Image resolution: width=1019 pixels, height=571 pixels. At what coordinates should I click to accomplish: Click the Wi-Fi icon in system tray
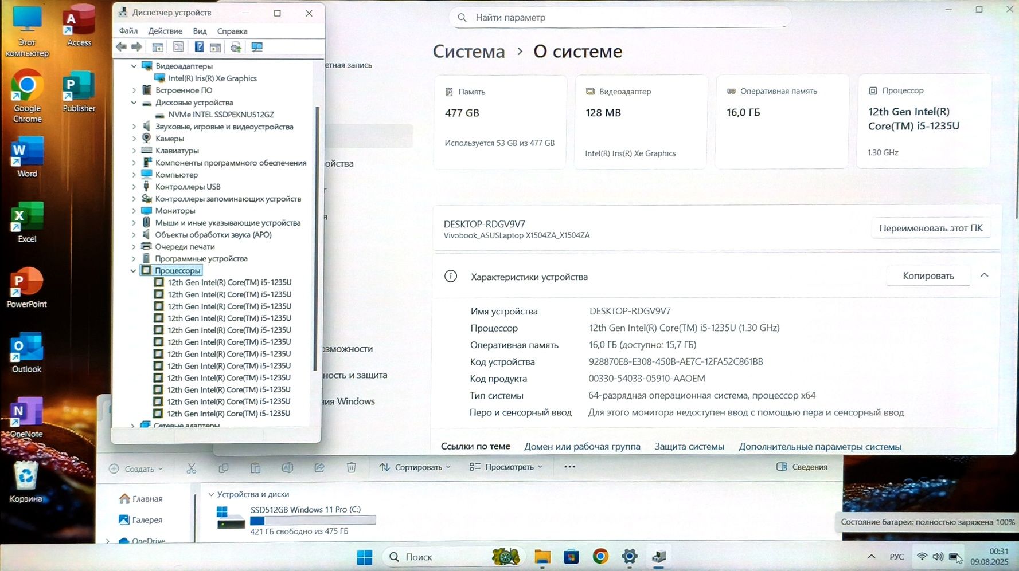tap(922, 557)
